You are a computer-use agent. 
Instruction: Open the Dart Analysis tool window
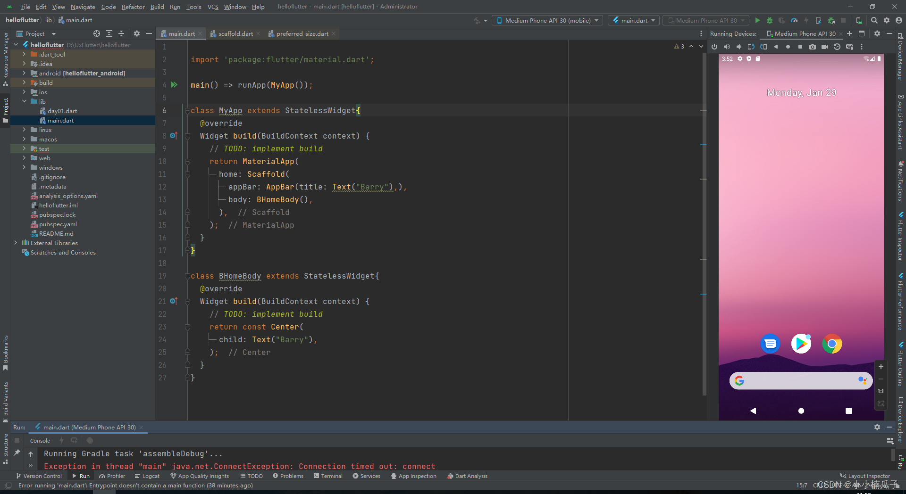[x=467, y=476]
